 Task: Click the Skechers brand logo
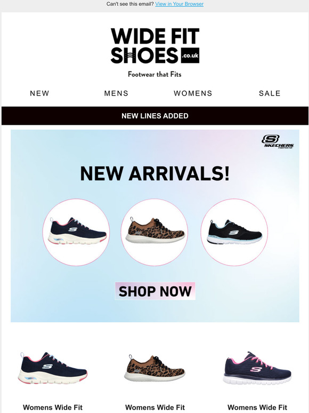278,142
